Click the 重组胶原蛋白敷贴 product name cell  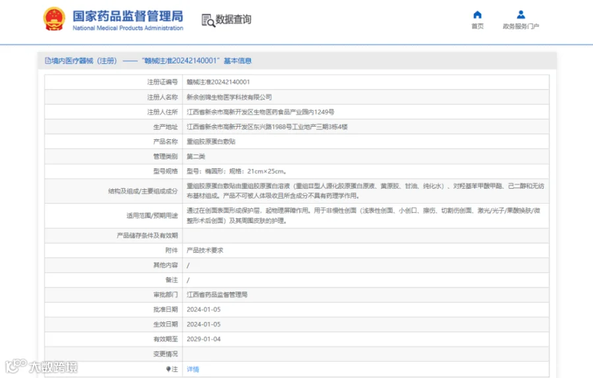point(366,142)
